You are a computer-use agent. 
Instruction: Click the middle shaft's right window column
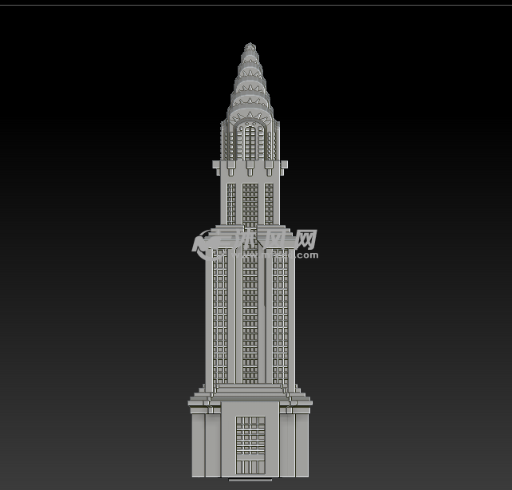tap(281, 319)
